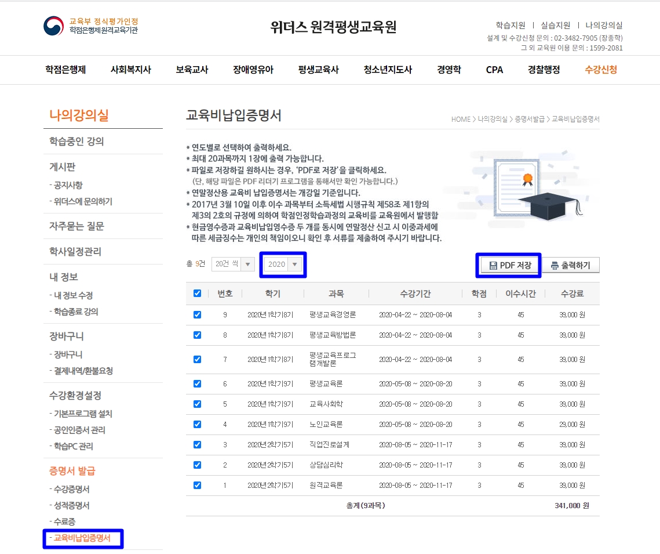Click the 수강기간 column header

pos(415,294)
